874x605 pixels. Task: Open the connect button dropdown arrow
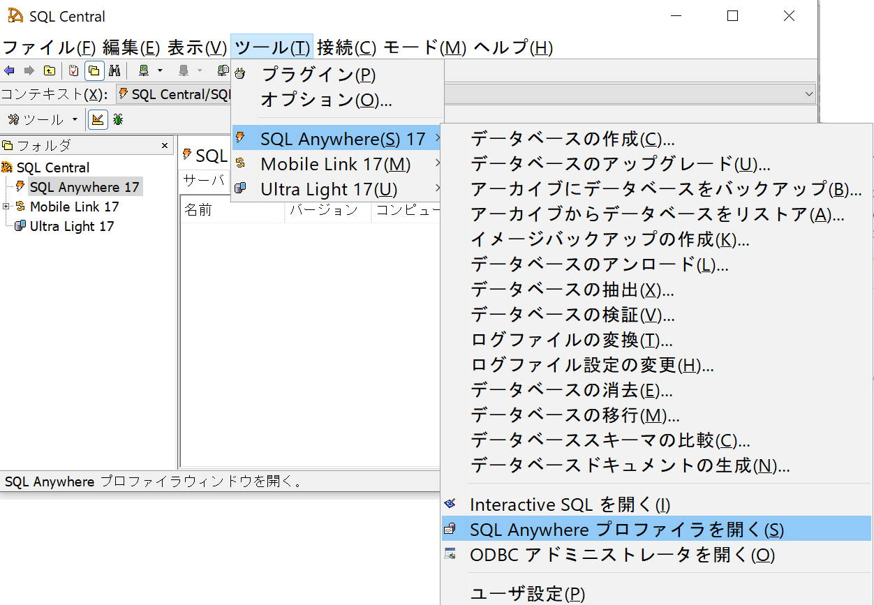pyautogui.click(x=160, y=70)
